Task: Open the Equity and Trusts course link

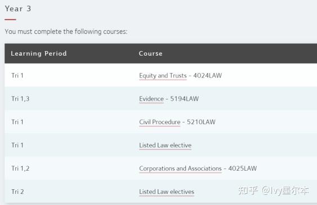Action: pos(163,76)
